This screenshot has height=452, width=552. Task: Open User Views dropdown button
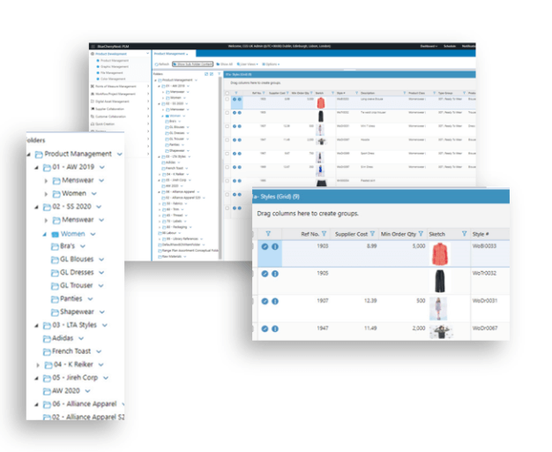(248, 64)
